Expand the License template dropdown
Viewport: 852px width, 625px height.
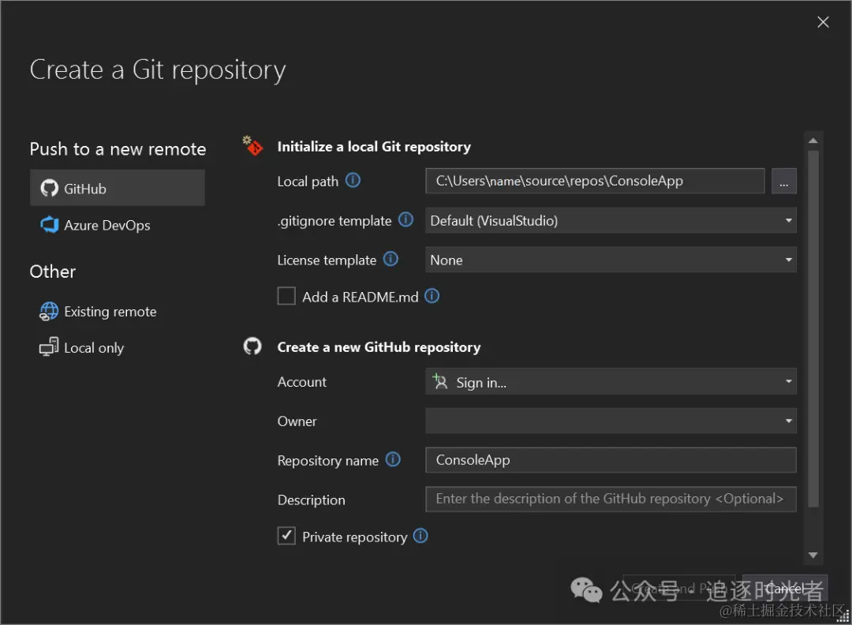[x=611, y=260]
